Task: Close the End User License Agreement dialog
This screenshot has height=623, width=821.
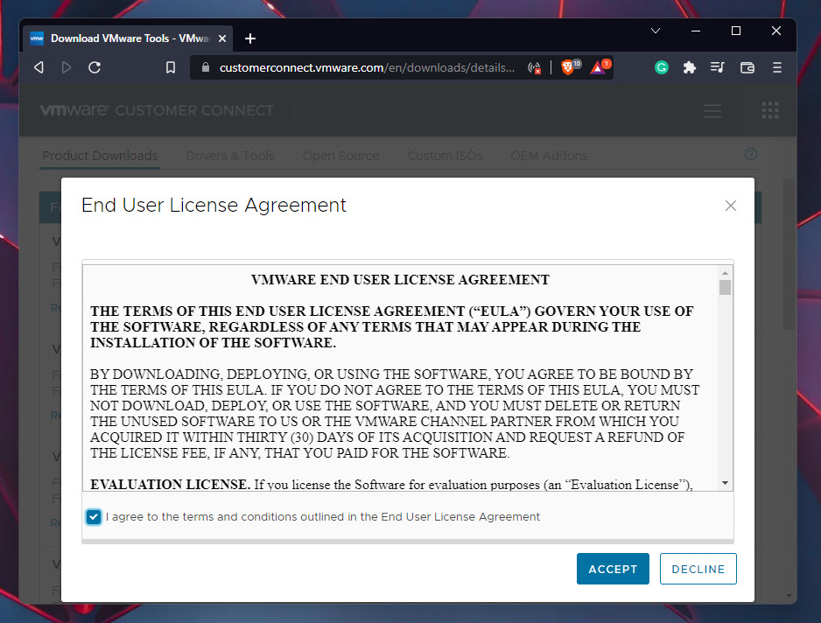Action: [x=731, y=206]
